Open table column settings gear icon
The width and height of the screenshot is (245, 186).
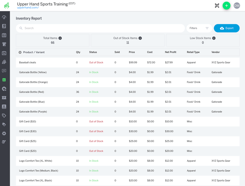[20, 52]
